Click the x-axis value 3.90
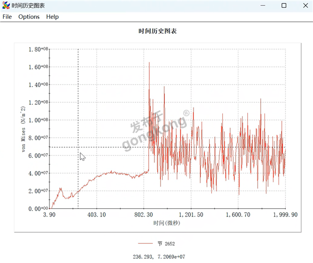The width and height of the screenshot is (313, 263). [50, 214]
